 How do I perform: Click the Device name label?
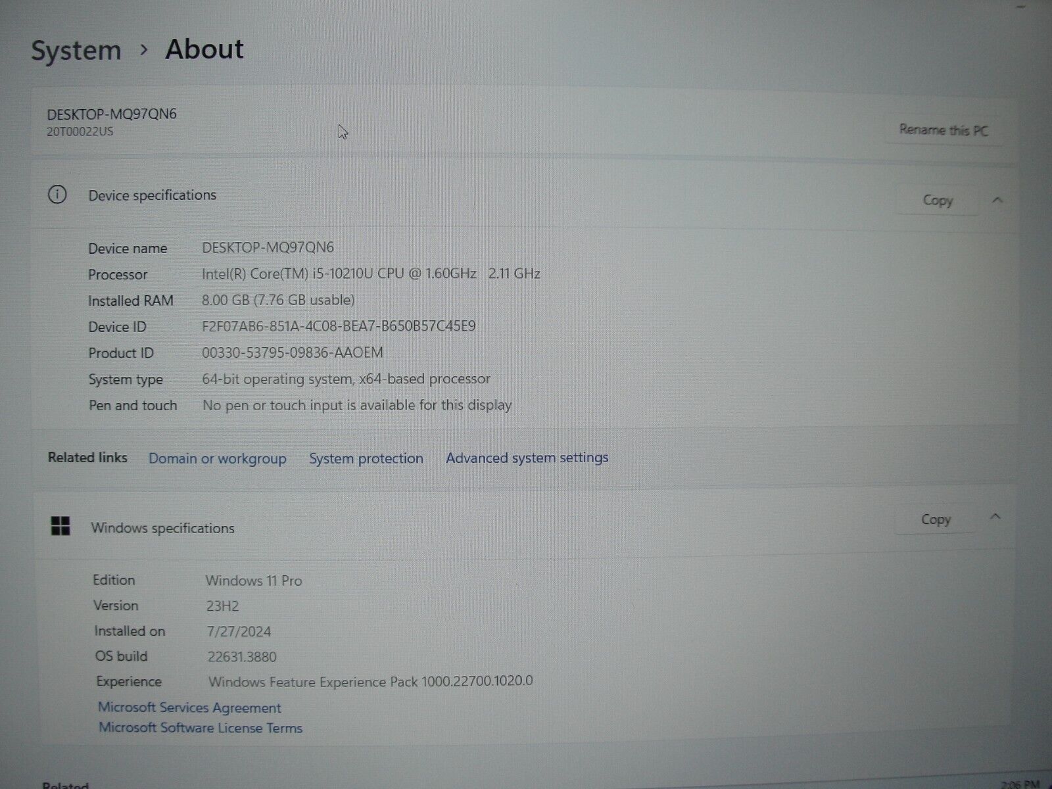point(128,249)
